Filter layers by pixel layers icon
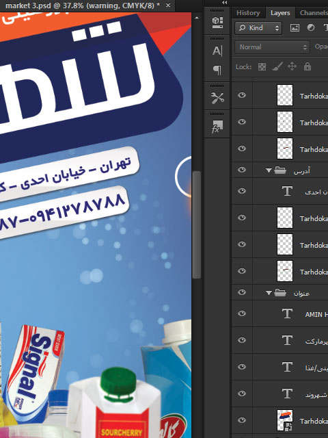Image resolution: width=328 pixels, height=438 pixels. pyautogui.click(x=295, y=27)
